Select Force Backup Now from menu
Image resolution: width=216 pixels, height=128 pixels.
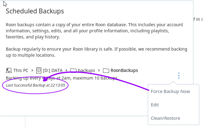(170, 91)
